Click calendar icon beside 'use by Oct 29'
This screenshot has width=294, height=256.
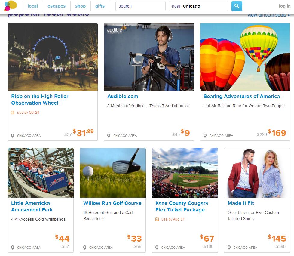tap(13, 113)
